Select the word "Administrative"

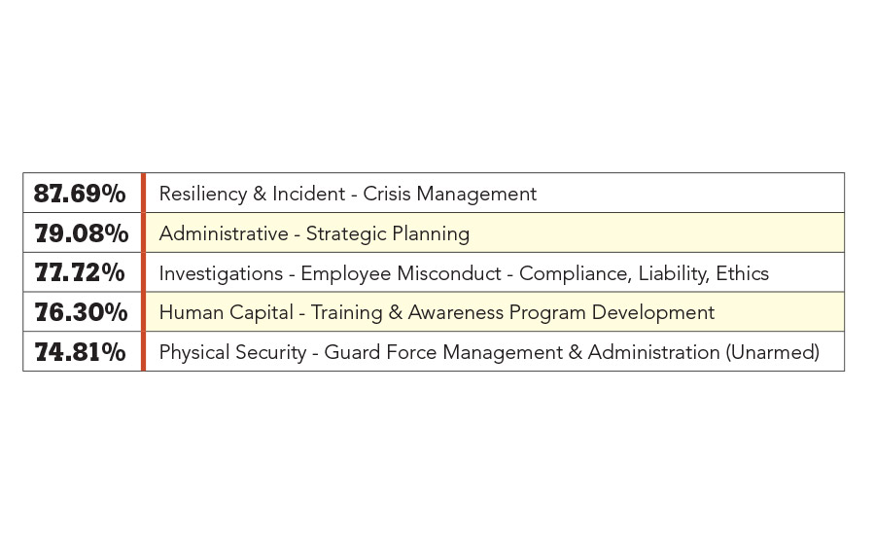[224, 233]
